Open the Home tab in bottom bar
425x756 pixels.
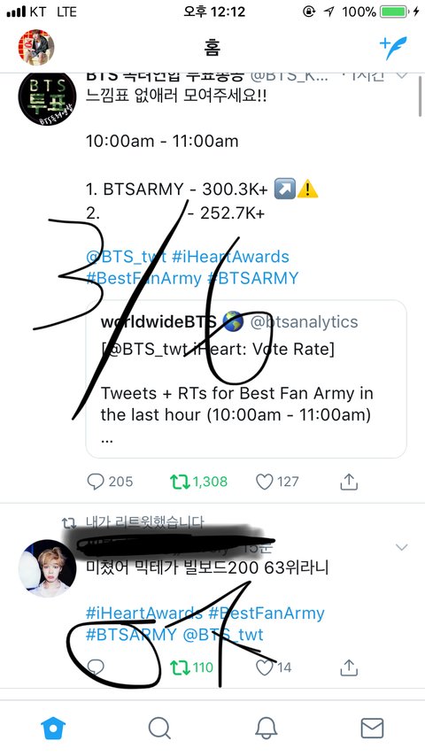click(53, 728)
